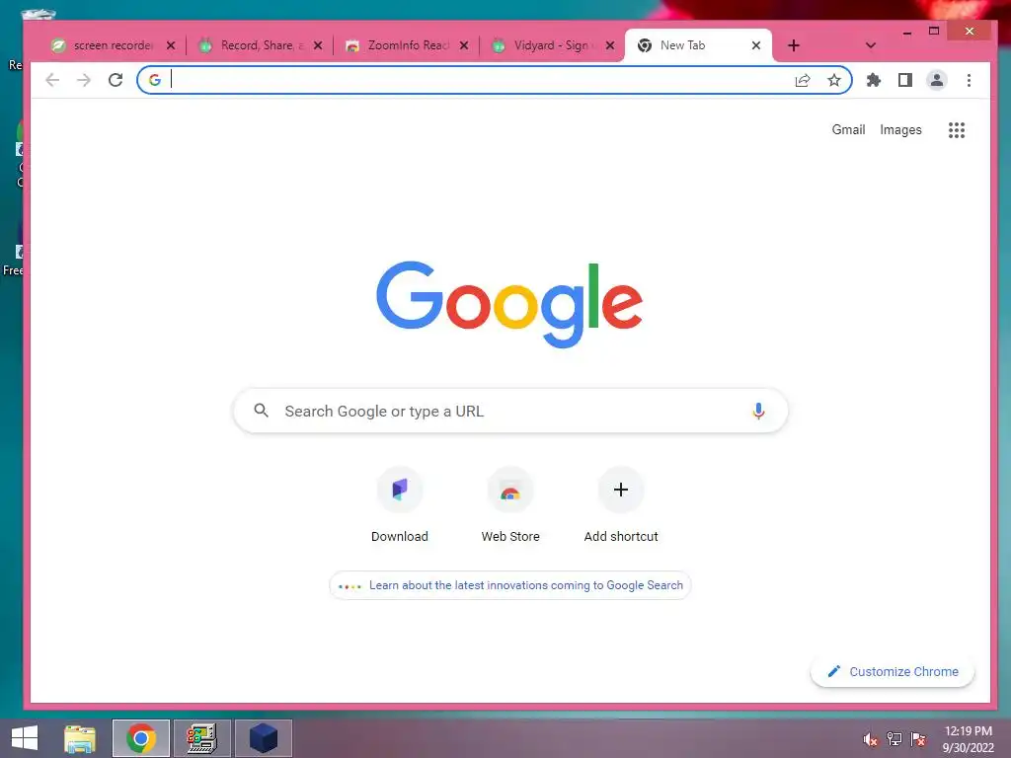The height and width of the screenshot is (758, 1011).
Task: Add a new shortcut tile
Action: [621, 506]
